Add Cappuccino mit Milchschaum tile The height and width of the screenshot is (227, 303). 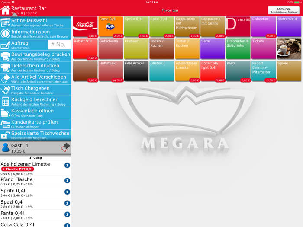coord(187,27)
